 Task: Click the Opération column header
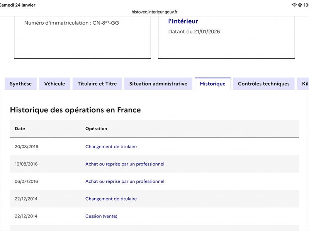tap(96, 129)
